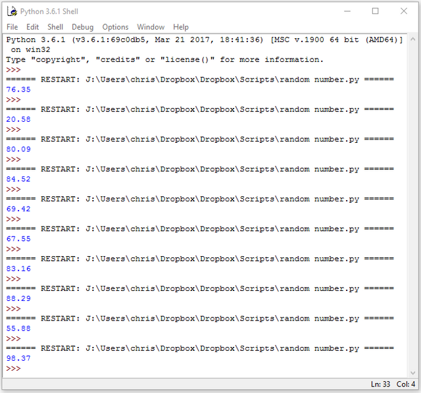
Task: Click the scrollbar down arrow
Action: click(413, 373)
